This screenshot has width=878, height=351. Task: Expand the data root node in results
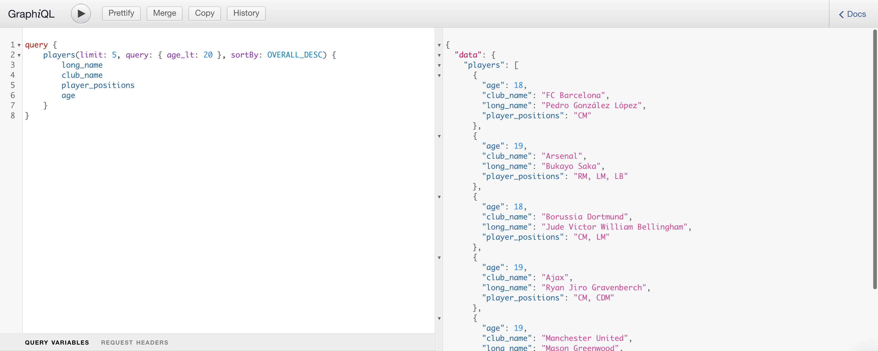440,54
